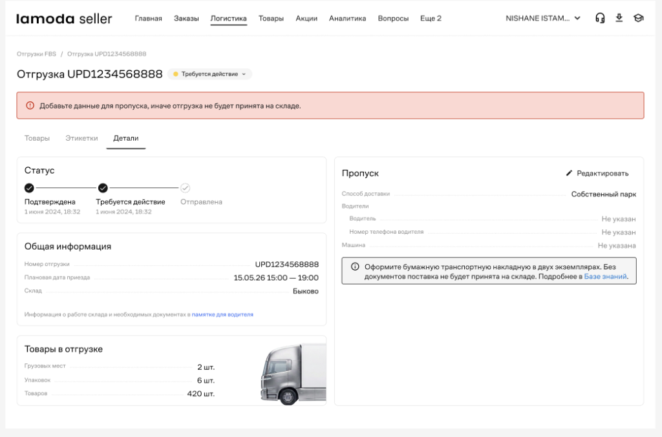Go to the Аналитика section
This screenshot has width=662, height=437.
pos(347,19)
